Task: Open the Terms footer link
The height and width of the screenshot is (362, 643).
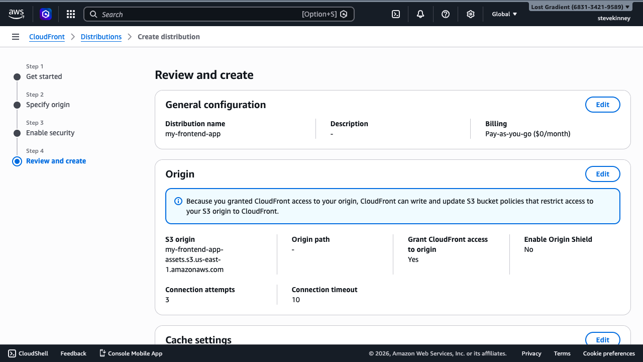Action: point(562,353)
